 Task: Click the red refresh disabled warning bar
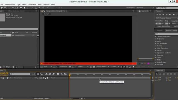pyautogui.click(x=88, y=64)
